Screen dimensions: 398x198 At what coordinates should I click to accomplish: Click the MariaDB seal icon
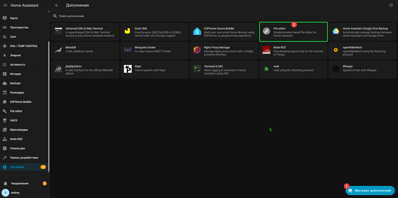click(x=58, y=50)
